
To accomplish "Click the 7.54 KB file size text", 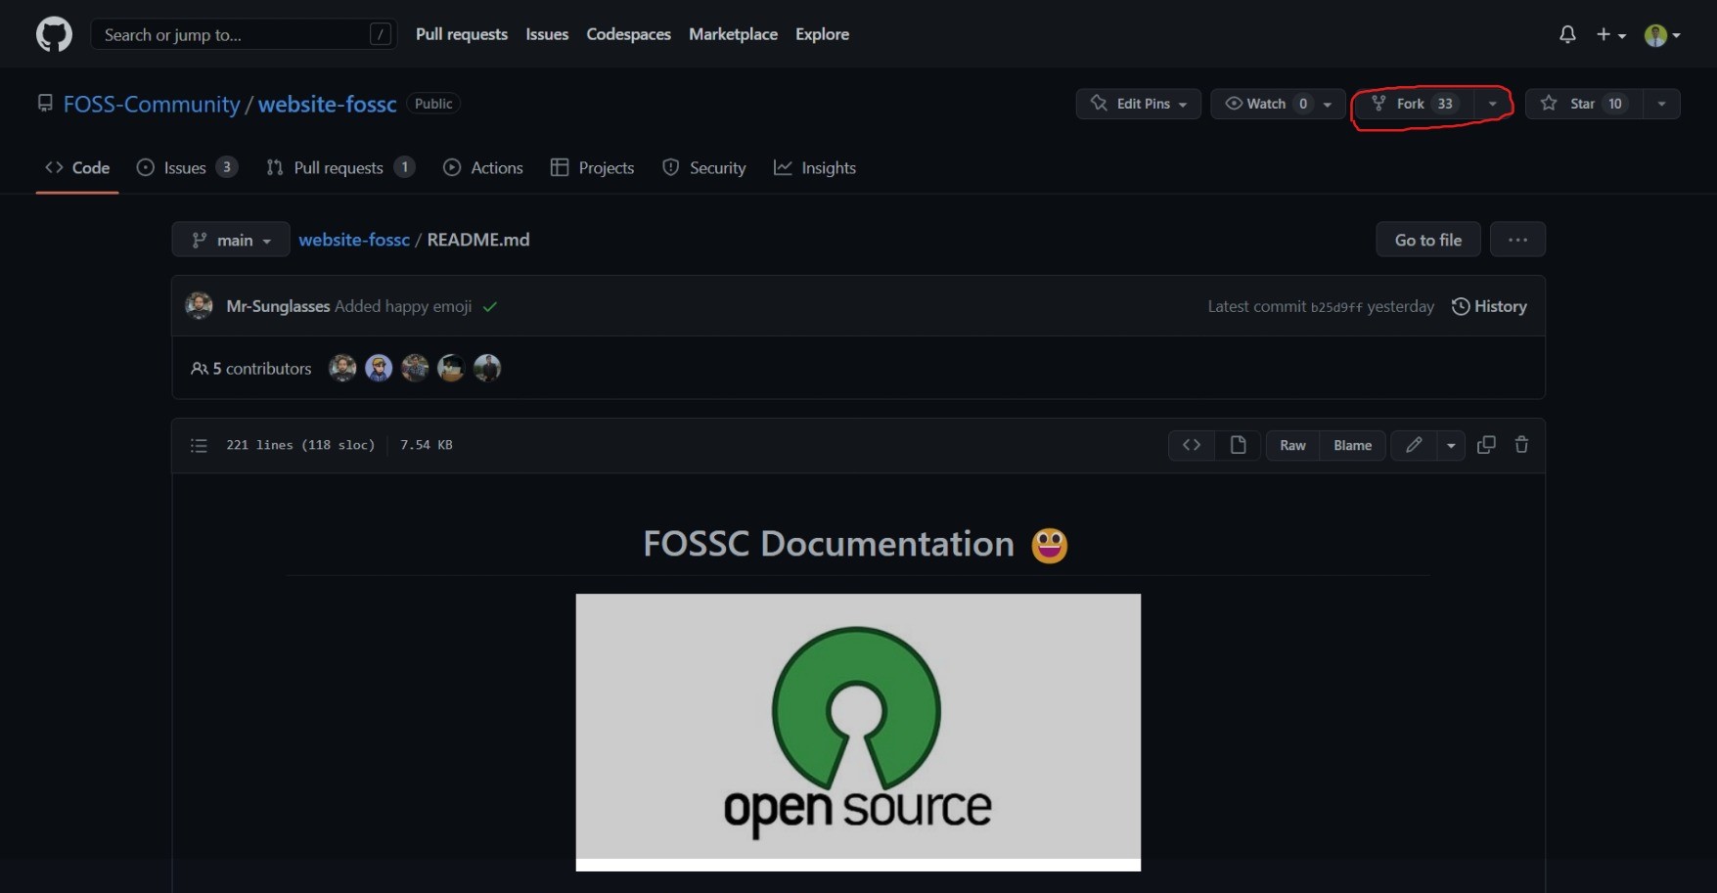I will coord(427,445).
